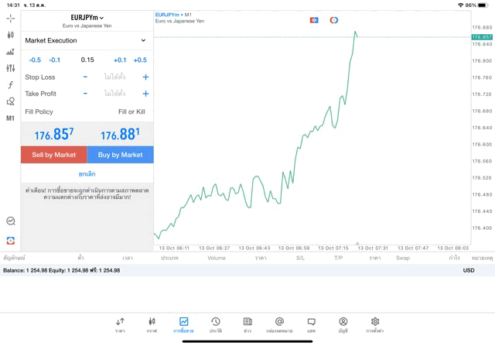Open the Mailbox tab with @ icon

[279, 324]
